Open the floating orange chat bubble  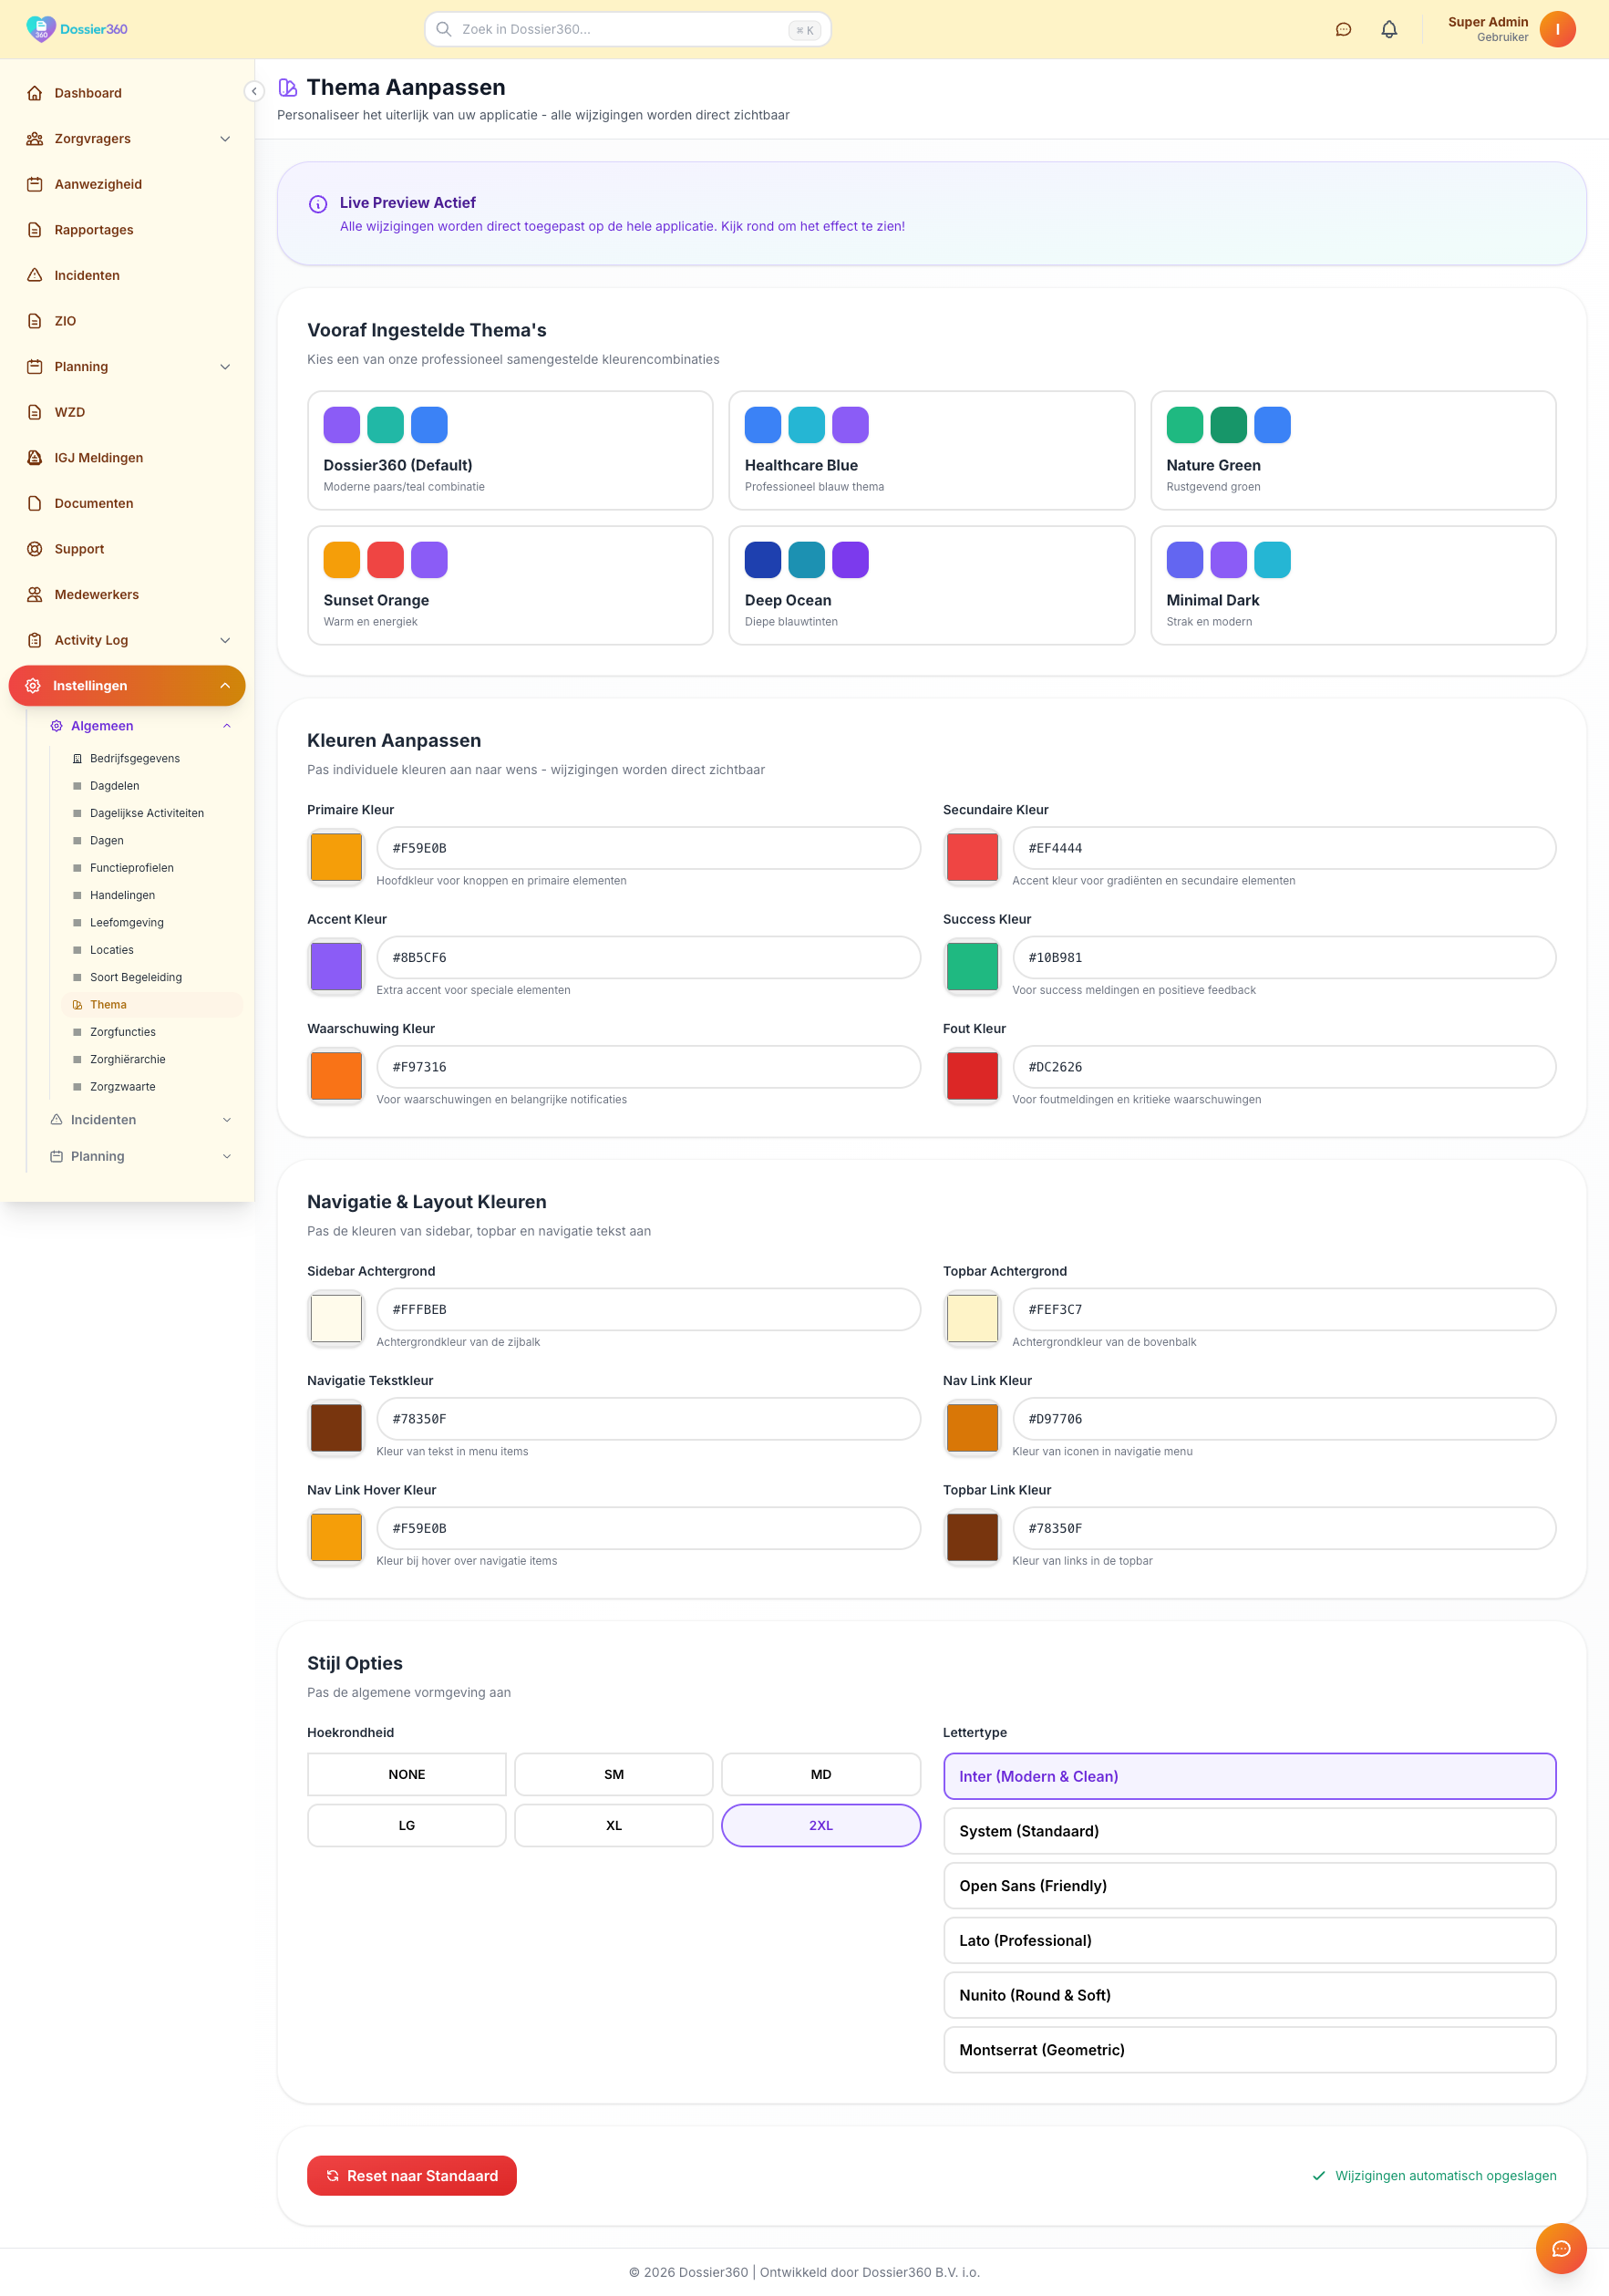point(1560,2248)
